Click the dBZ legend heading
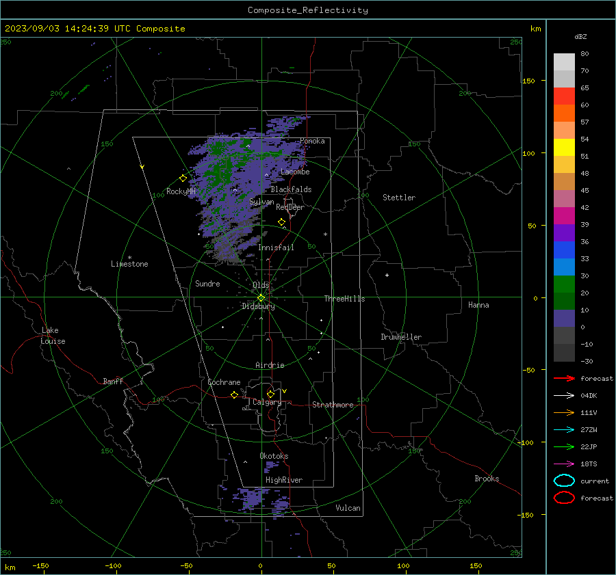This screenshot has height=575, width=616. pos(580,36)
